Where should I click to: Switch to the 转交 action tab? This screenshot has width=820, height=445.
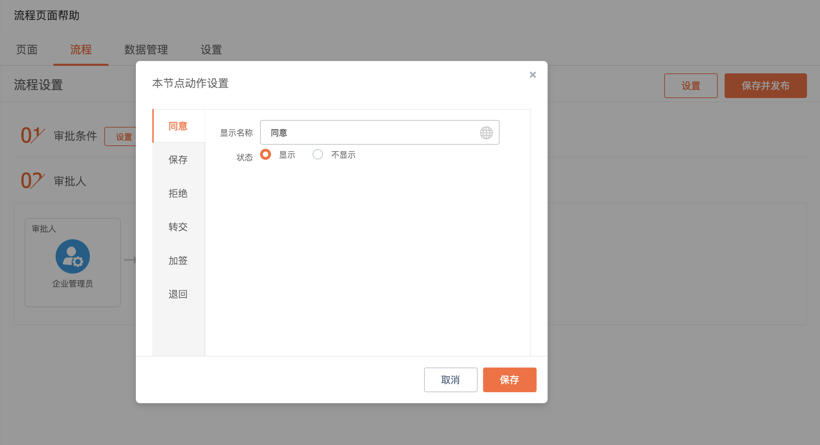point(178,227)
